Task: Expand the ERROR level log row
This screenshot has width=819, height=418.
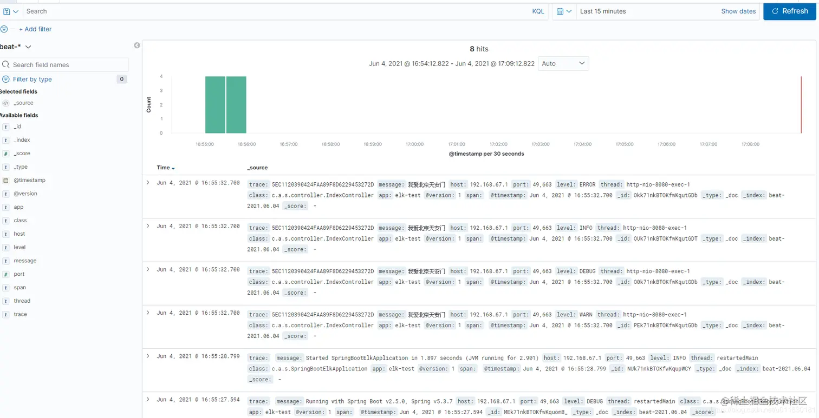Action: tap(148, 183)
